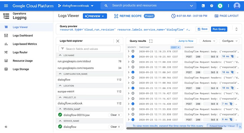
Task: Expand the query preview editor arrows
Action: click(x=236, y=29)
